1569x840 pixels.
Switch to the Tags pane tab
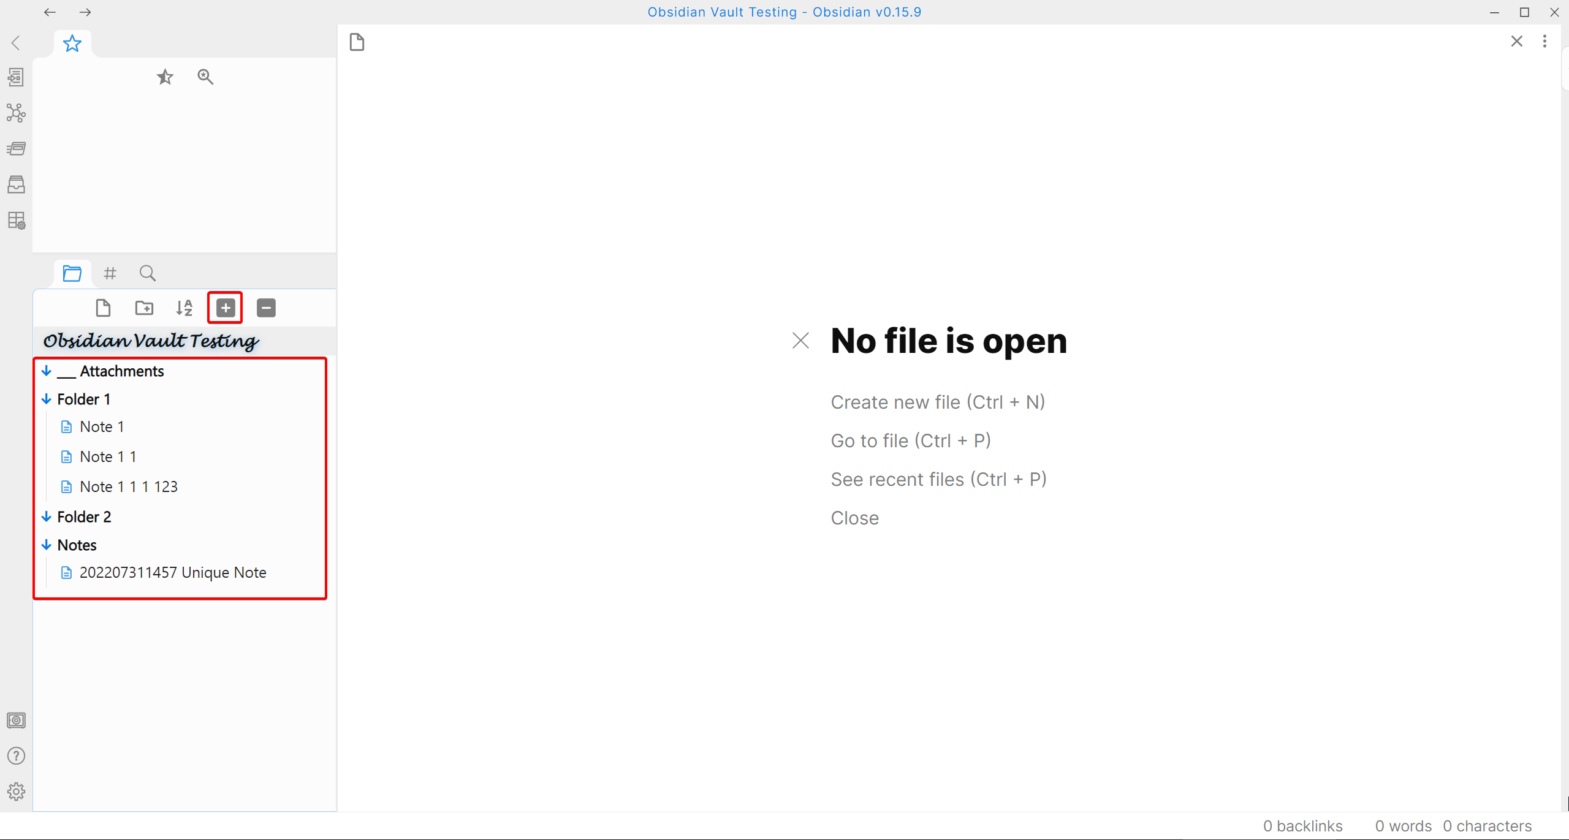point(110,273)
